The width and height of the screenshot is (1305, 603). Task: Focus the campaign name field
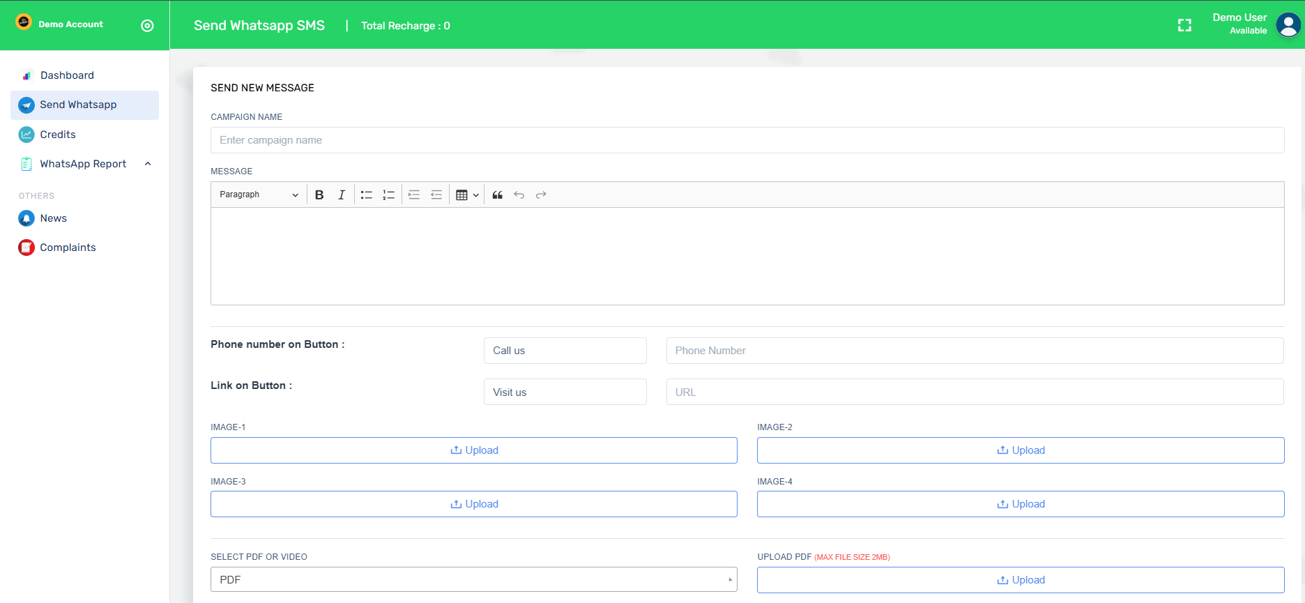(x=747, y=140)
